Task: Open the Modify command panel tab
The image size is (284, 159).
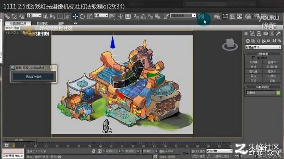Action: point(252,33)
